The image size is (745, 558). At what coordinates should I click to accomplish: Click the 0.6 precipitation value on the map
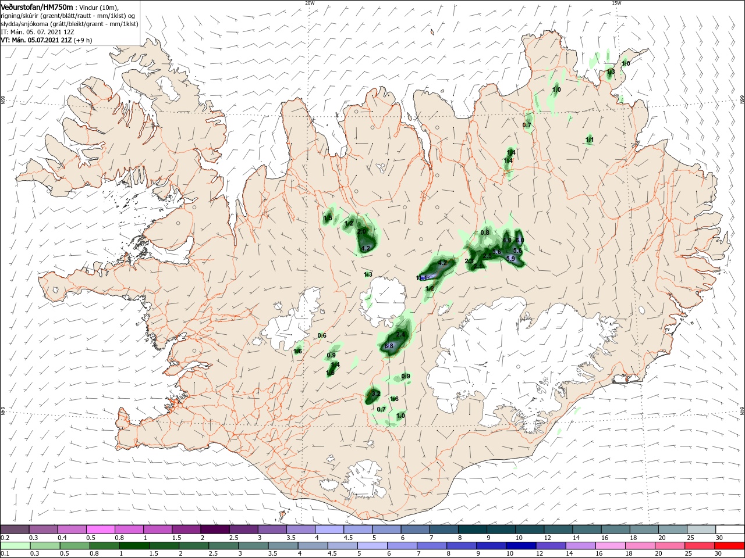[x=322, y=335]
